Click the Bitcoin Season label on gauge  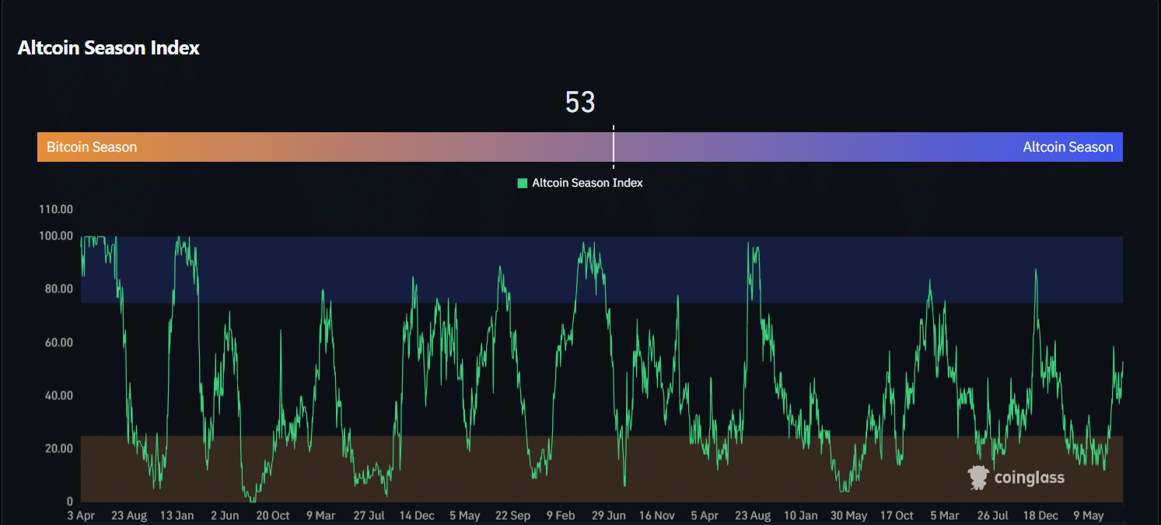coord(92,147)
